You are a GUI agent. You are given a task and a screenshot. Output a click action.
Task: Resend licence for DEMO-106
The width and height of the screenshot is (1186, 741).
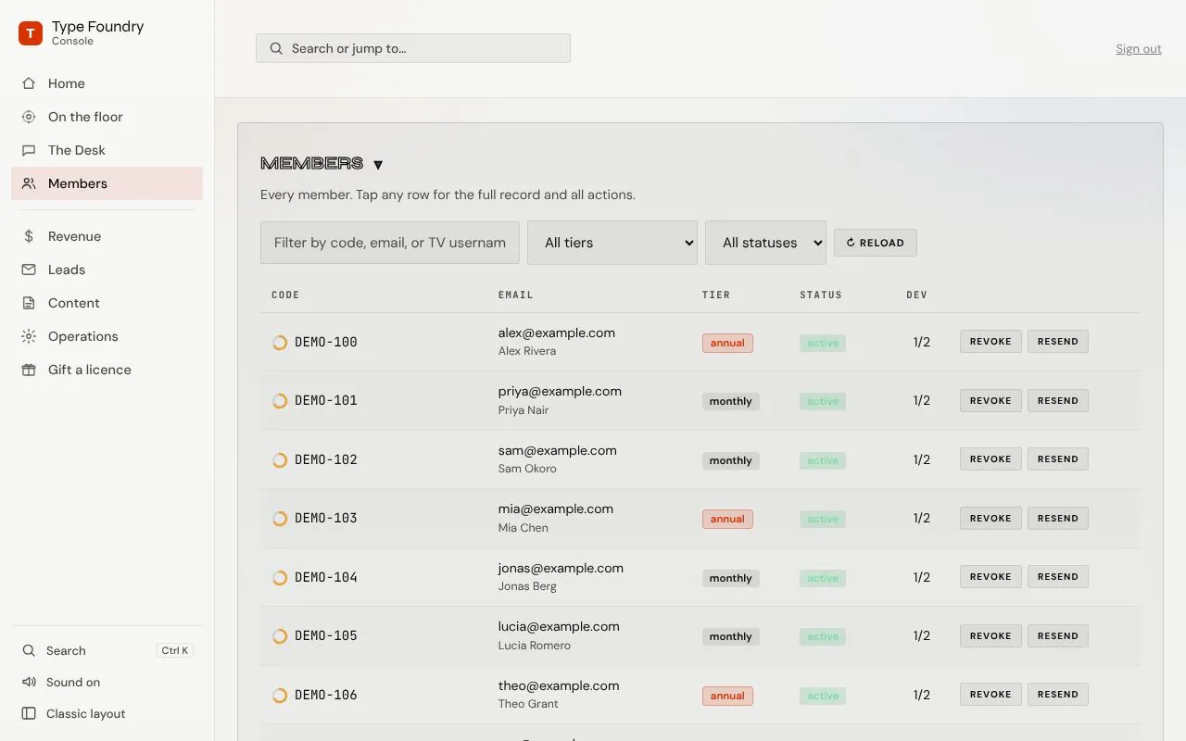click(1058, 695)
